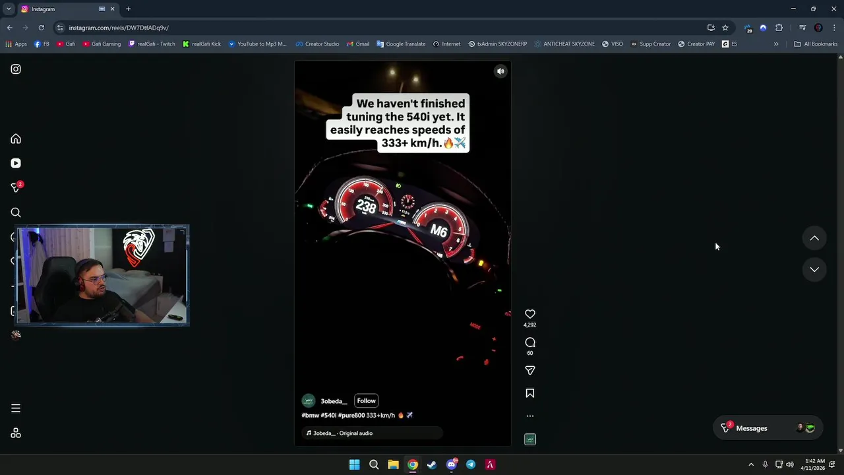The height and width of the screenshot is (475, 844).
Task: View site information icon in address bar
Action: (60, 28)
